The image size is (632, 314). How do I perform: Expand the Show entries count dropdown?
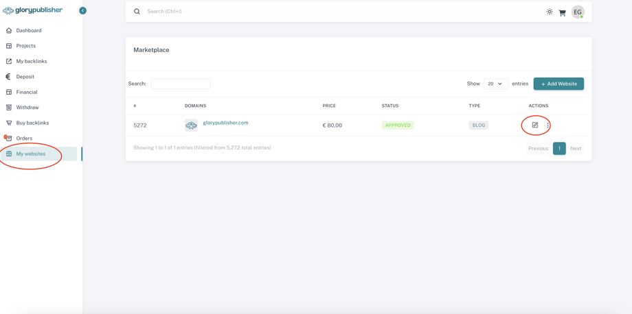(495, 84)
